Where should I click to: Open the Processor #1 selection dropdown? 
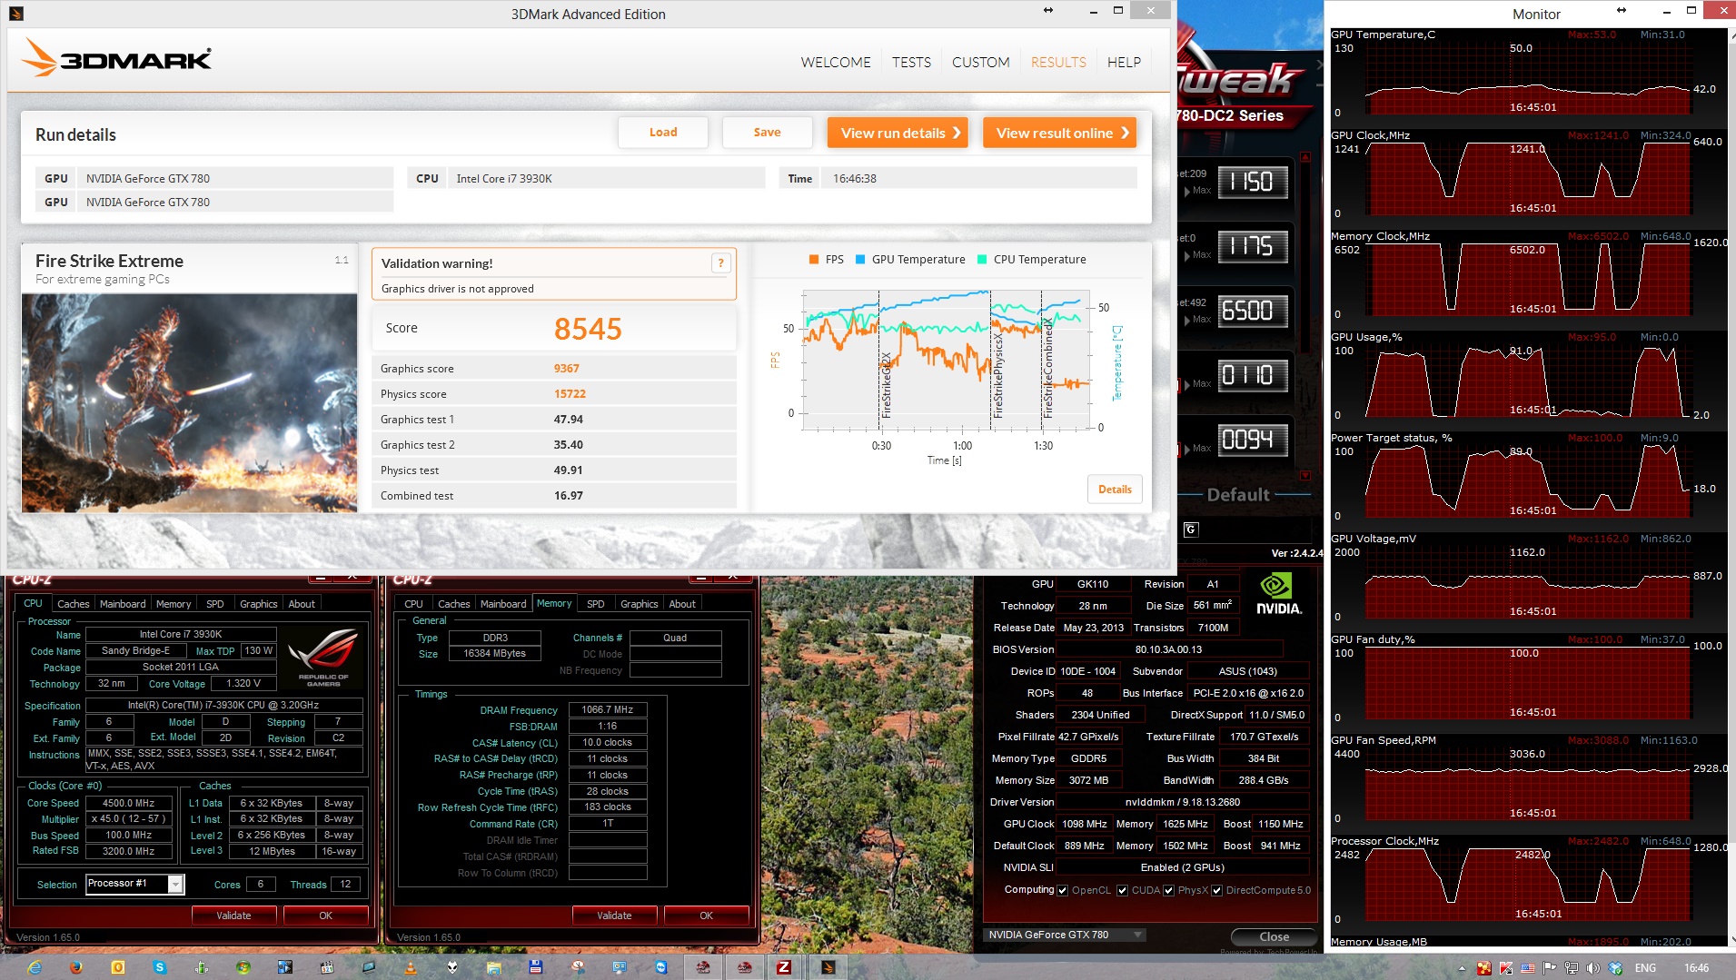tap(175, 884)
